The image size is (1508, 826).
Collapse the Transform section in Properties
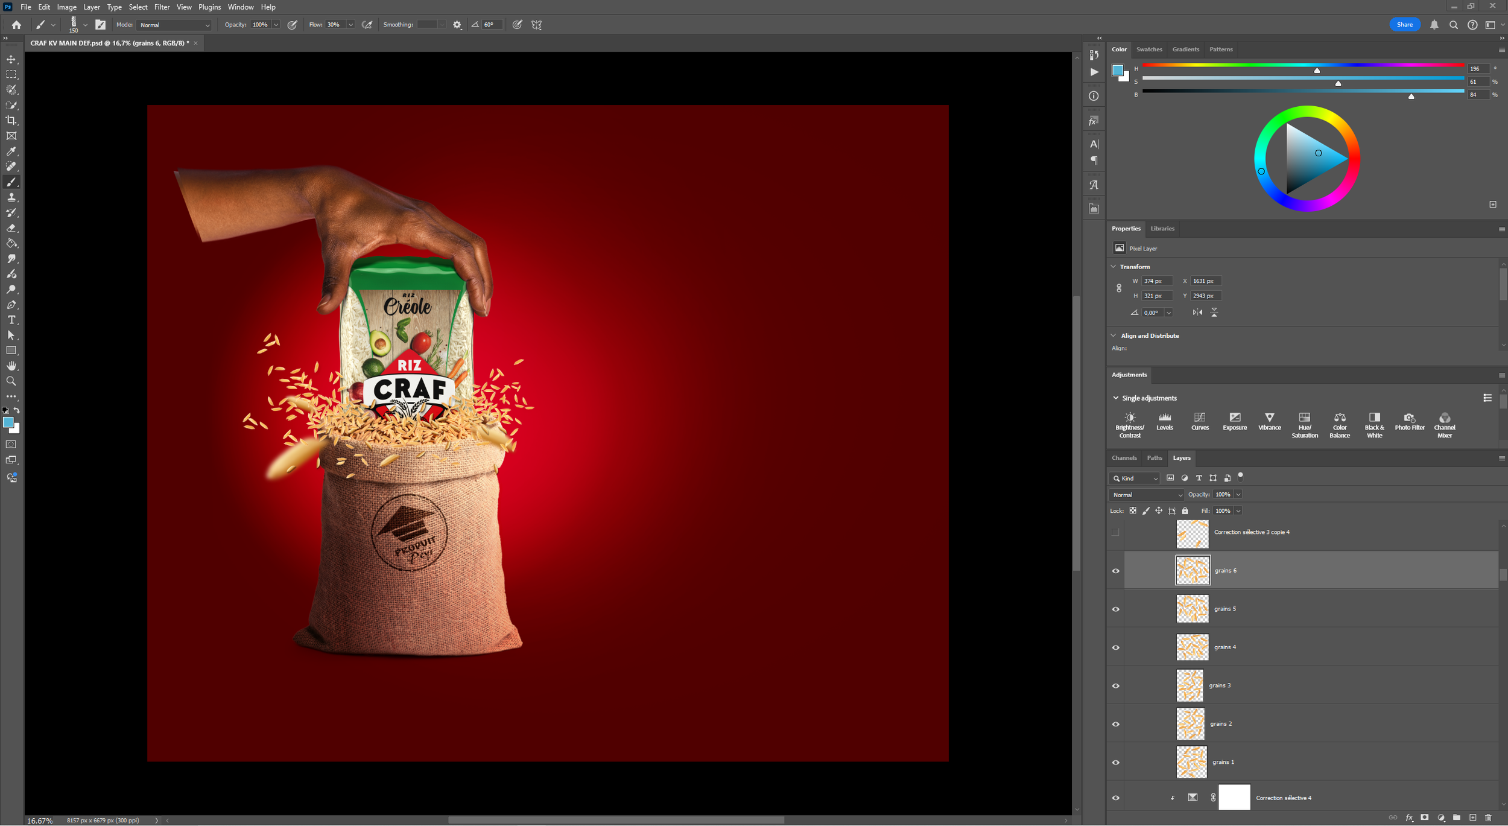(x=1114, y=266)
